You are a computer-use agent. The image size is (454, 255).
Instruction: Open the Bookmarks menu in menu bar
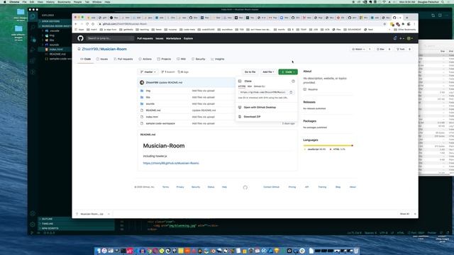point(64,2)
